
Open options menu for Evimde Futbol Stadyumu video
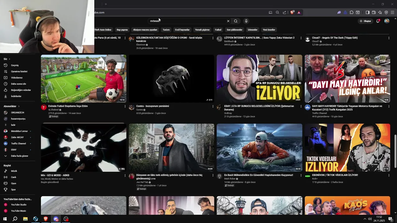click(x=125, y=106)
